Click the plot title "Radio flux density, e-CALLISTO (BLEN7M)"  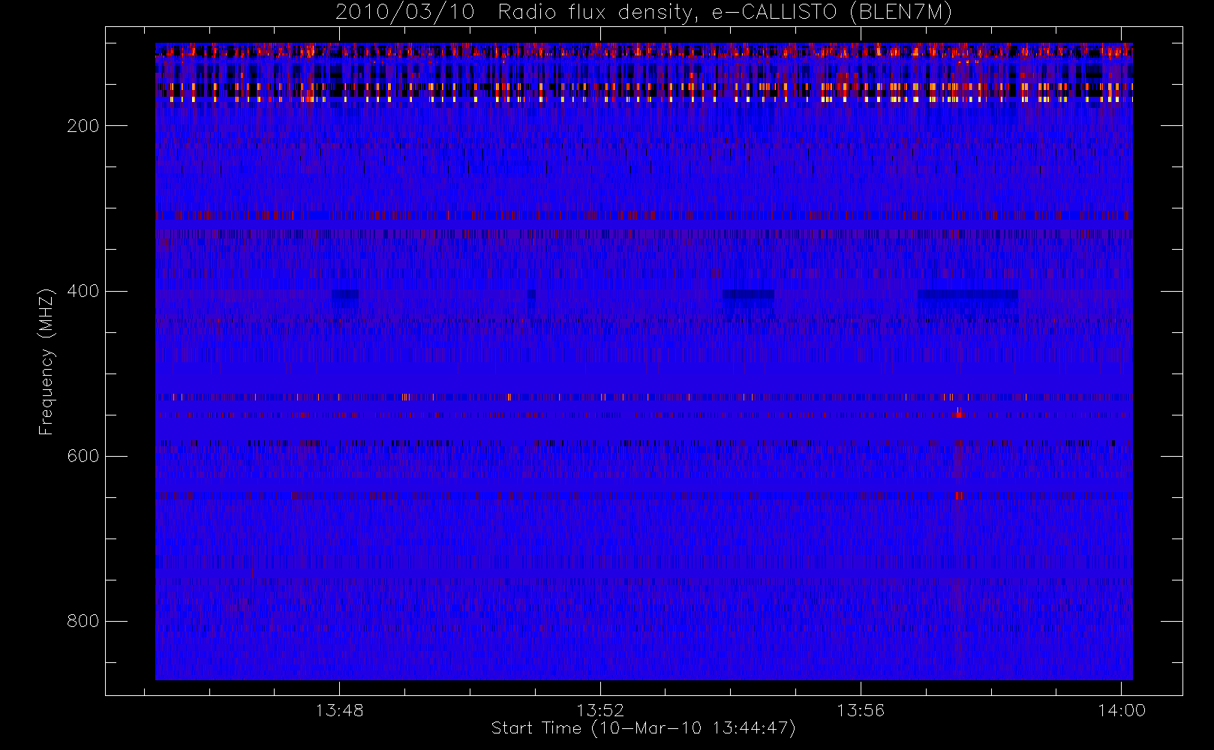point(725,13)
